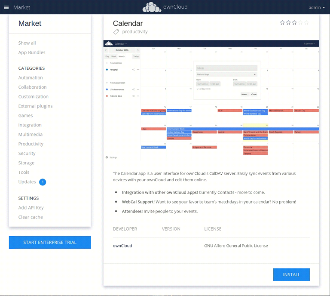330x296 pixels.
Task: Open the hamburger navigation menu
Action: click(6, 7)
